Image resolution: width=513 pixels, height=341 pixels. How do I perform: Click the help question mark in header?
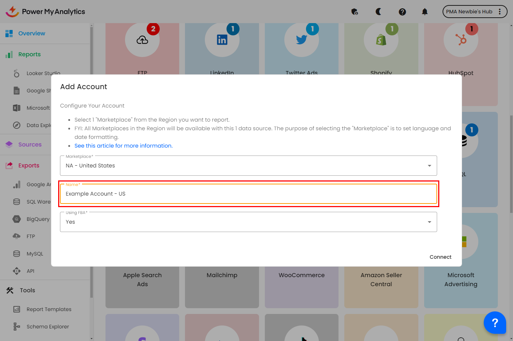click(x=402, y=12)
